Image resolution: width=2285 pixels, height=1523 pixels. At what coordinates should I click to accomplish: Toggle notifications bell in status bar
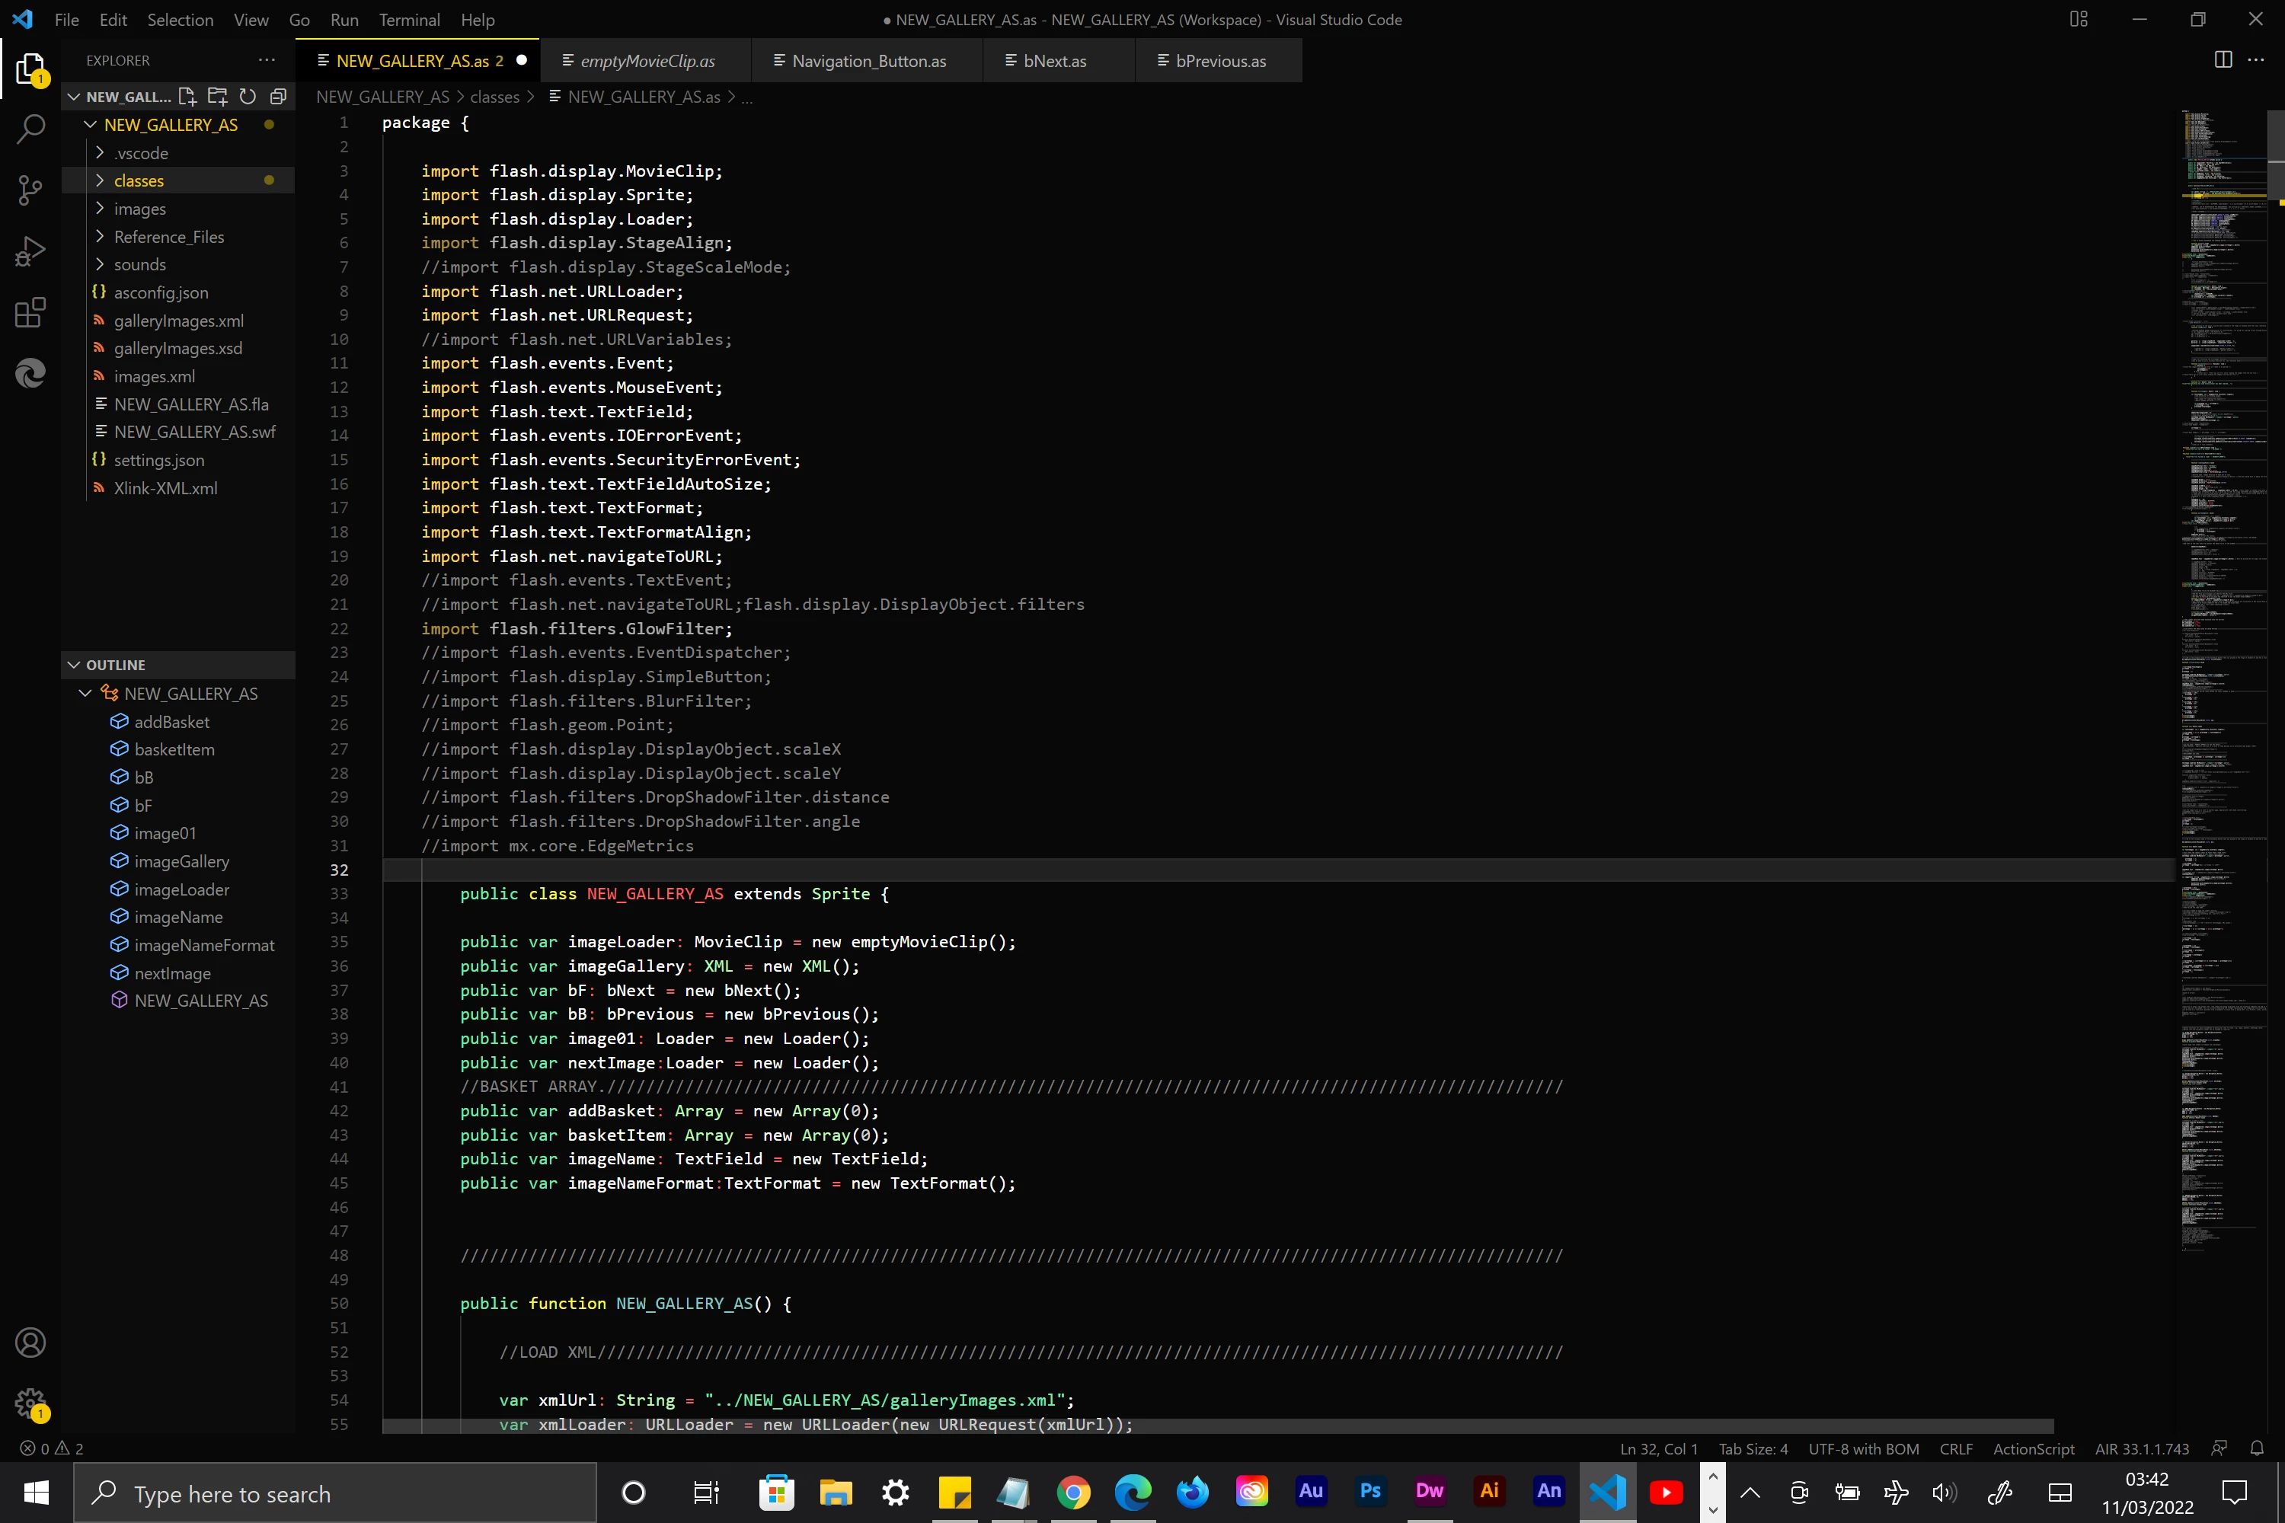pyautogui.click(x=2256, y=1448)
